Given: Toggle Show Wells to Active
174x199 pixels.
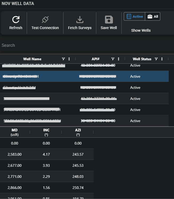Looking at the screenshot, I should [x=135, y=16].
